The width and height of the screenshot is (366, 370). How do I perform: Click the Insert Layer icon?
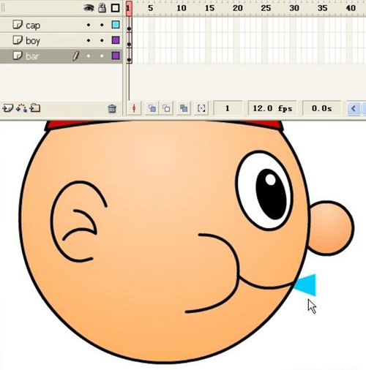[7, 107]
